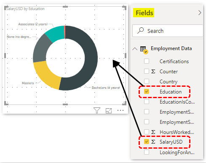206x163 pixels.
Task: Select the 'Counter' field name
Action: click(x=169, y=72)
